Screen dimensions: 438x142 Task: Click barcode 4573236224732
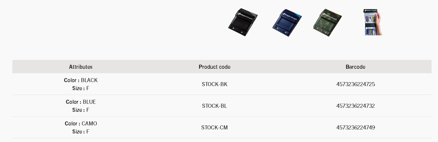click(355, 106)
